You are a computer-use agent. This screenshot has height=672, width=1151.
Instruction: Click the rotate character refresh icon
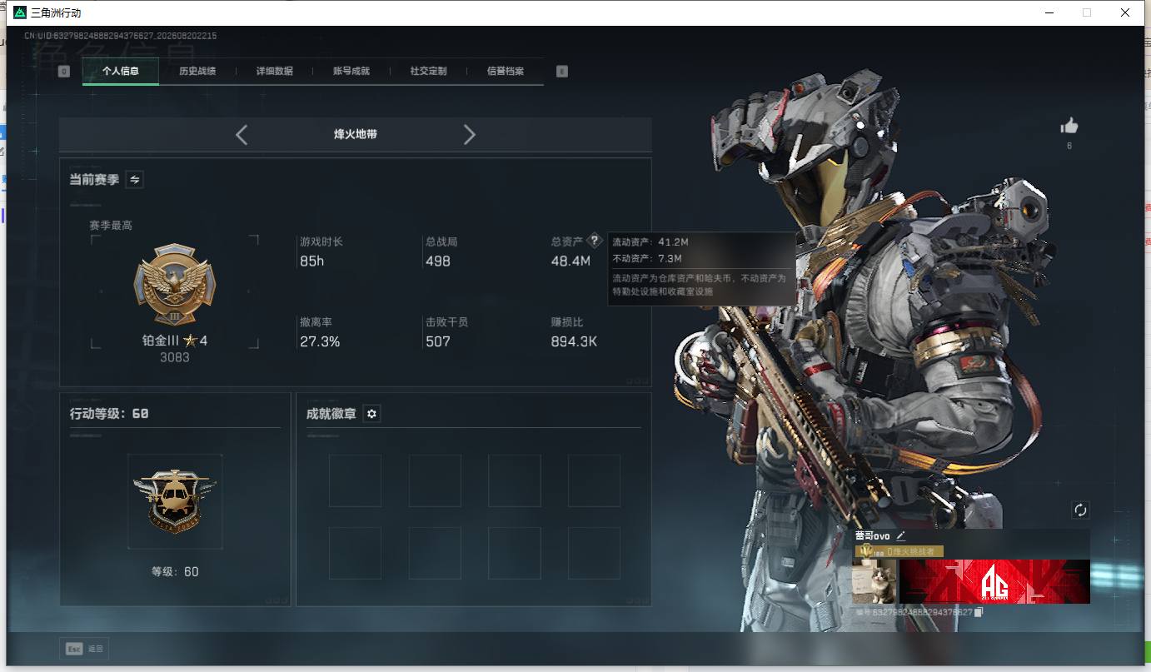(x=1080, y=510)
